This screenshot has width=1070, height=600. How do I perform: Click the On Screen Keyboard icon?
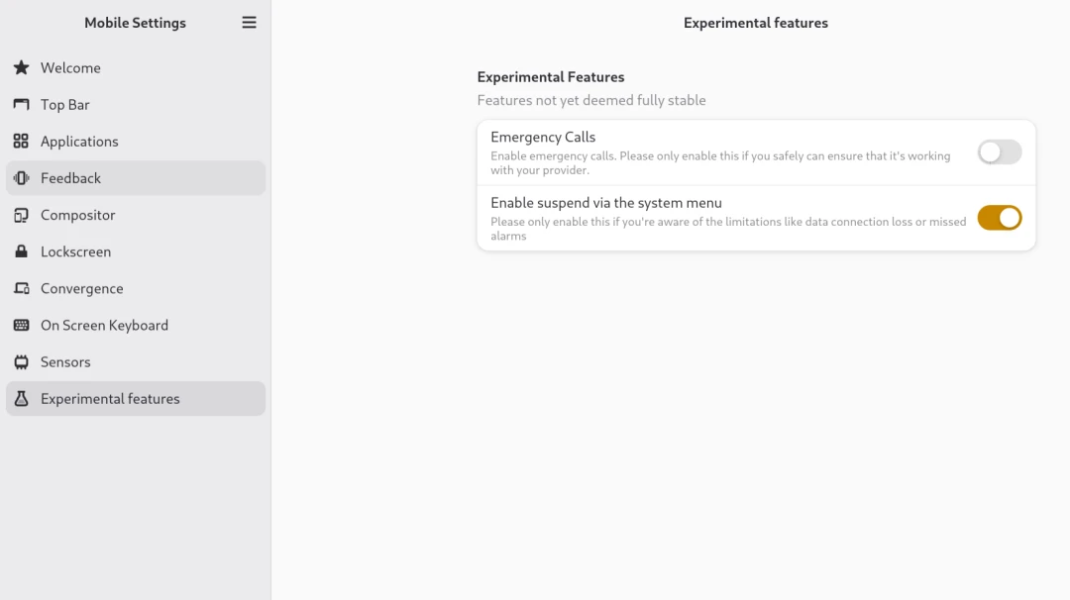(x=21, y=326)
